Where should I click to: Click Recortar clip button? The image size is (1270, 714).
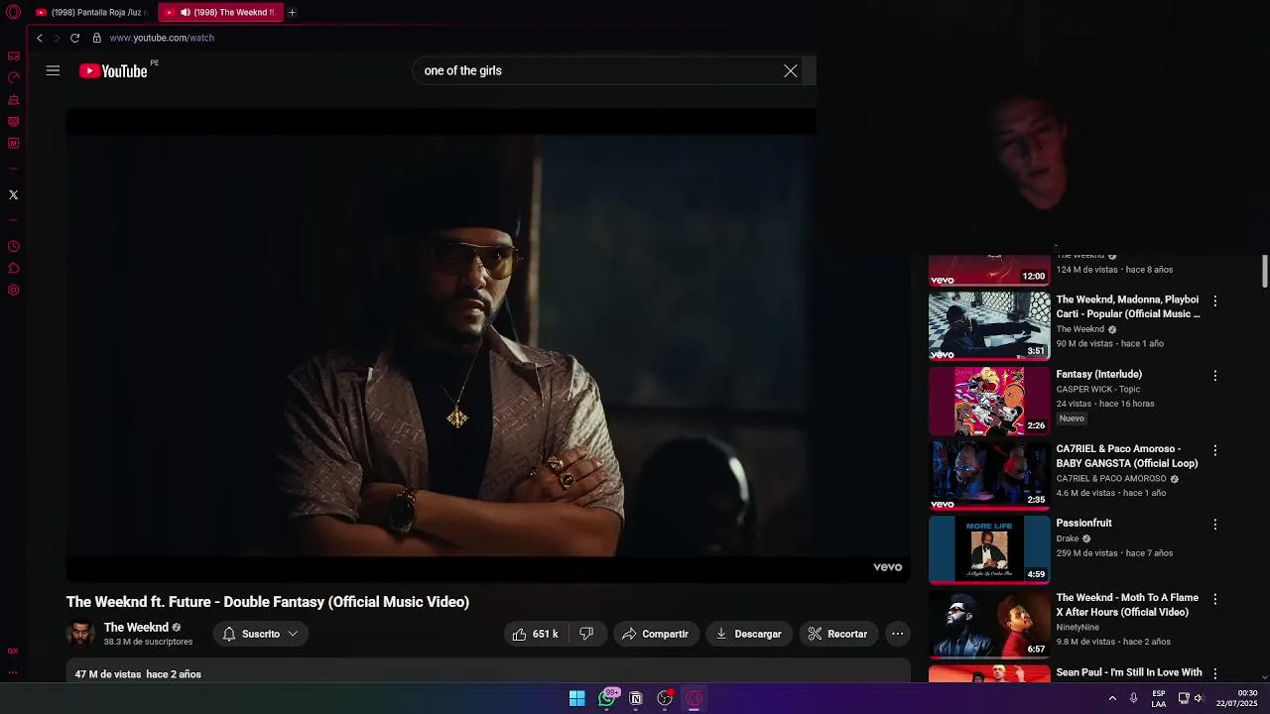(x=838, y=634)
